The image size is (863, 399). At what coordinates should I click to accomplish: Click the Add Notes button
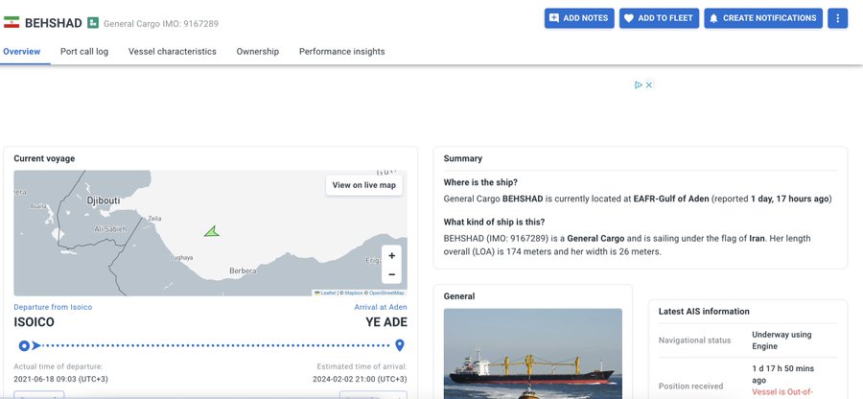pos(579,18)
